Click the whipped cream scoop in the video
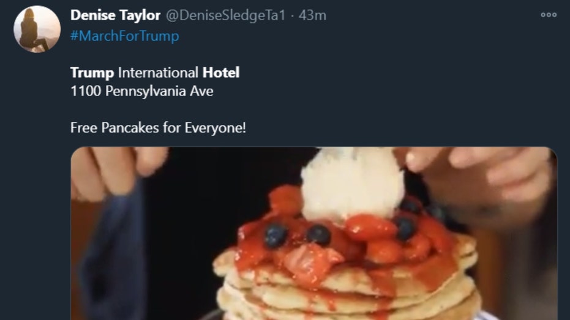The image size is (570, 320). pyautogui.click(x=352, y=184)
